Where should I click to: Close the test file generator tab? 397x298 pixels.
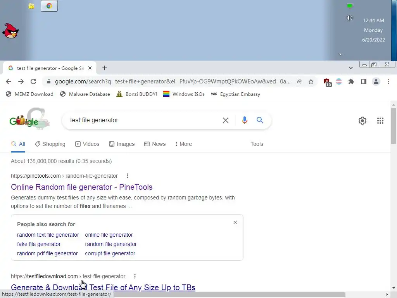click(90, 68)
